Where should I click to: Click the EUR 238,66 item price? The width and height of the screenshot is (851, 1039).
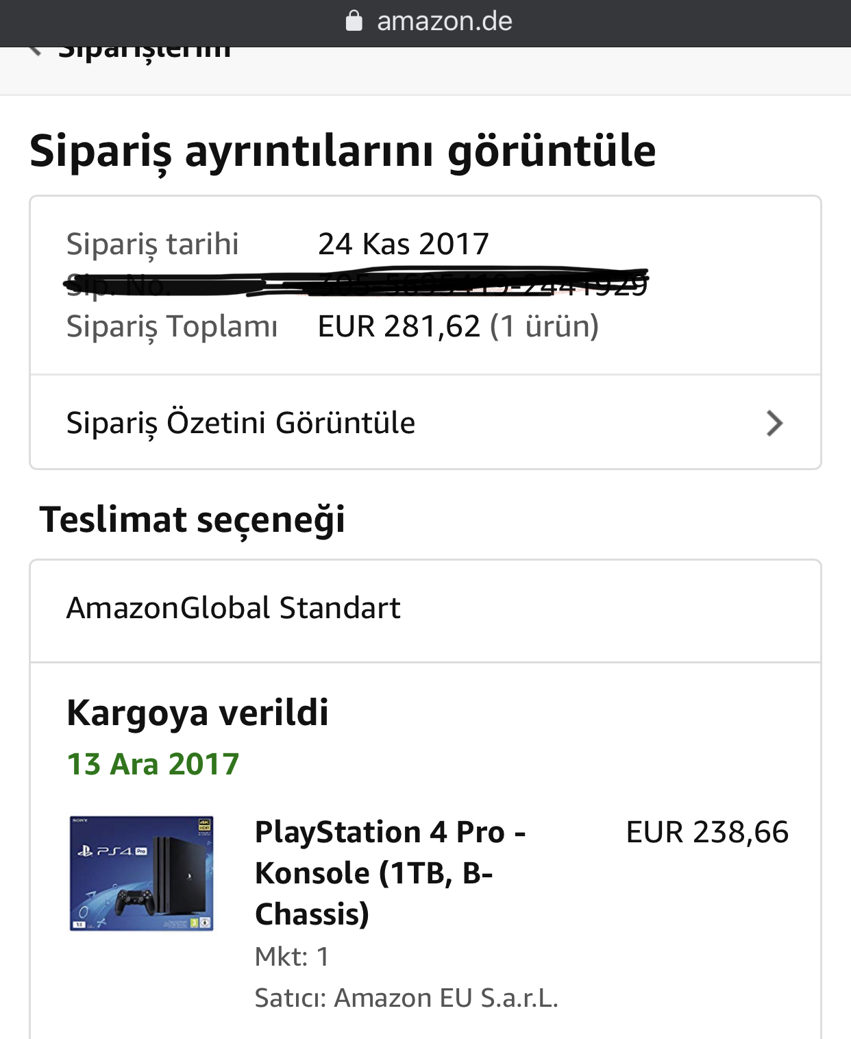tap(707, 832)
